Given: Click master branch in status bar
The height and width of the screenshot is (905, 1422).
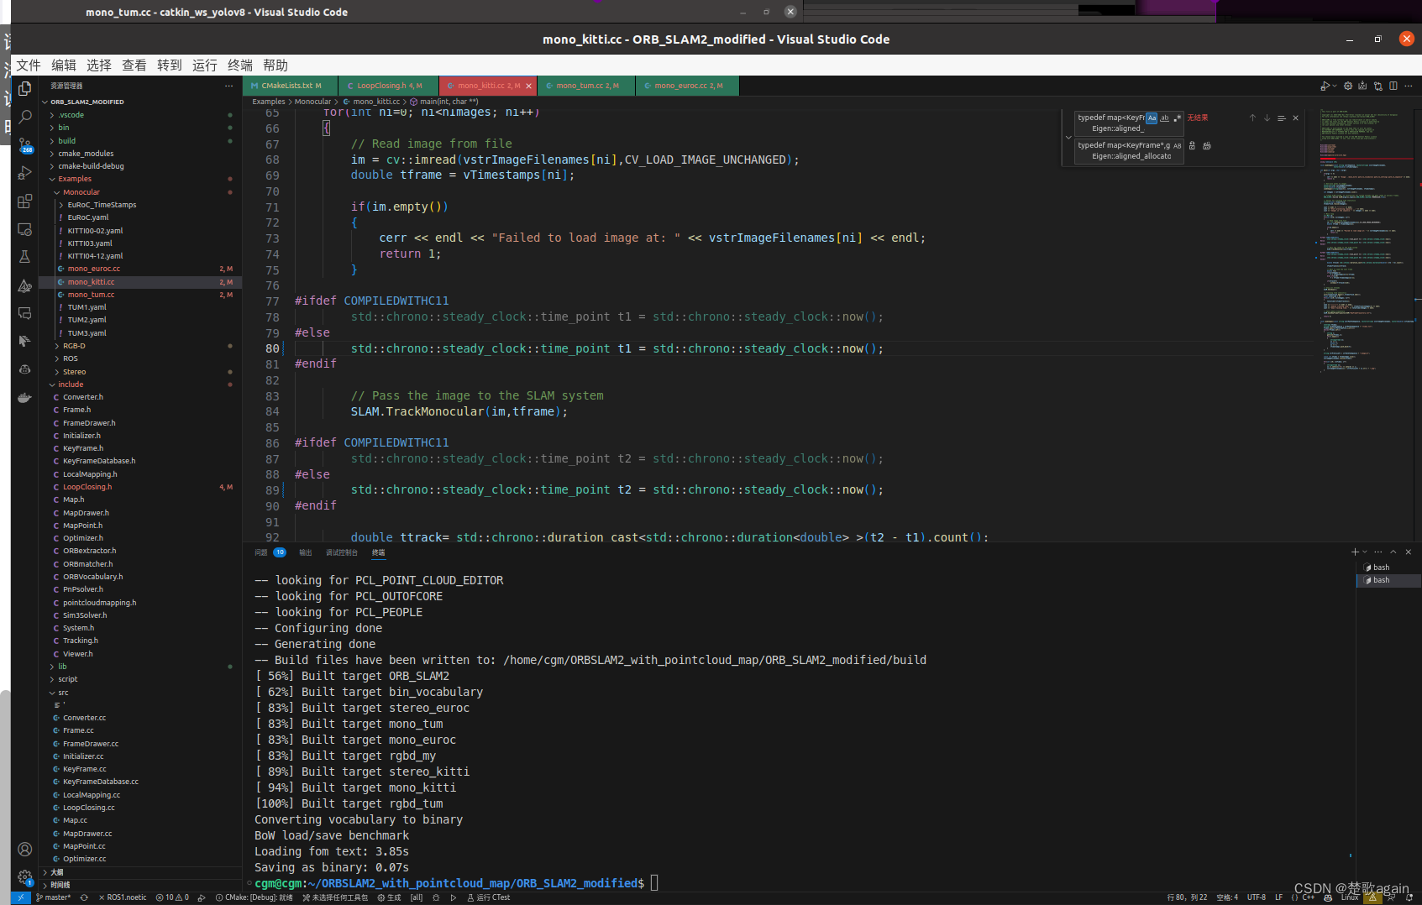Looking at the screenshot, I should coord(54,897).
